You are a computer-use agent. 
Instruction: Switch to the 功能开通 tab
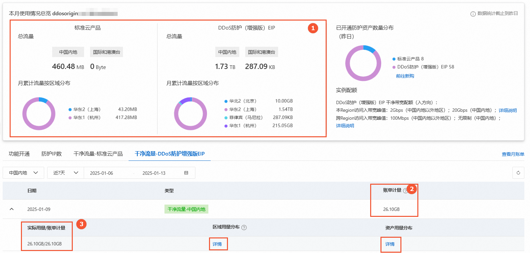(x=19, y=154)
